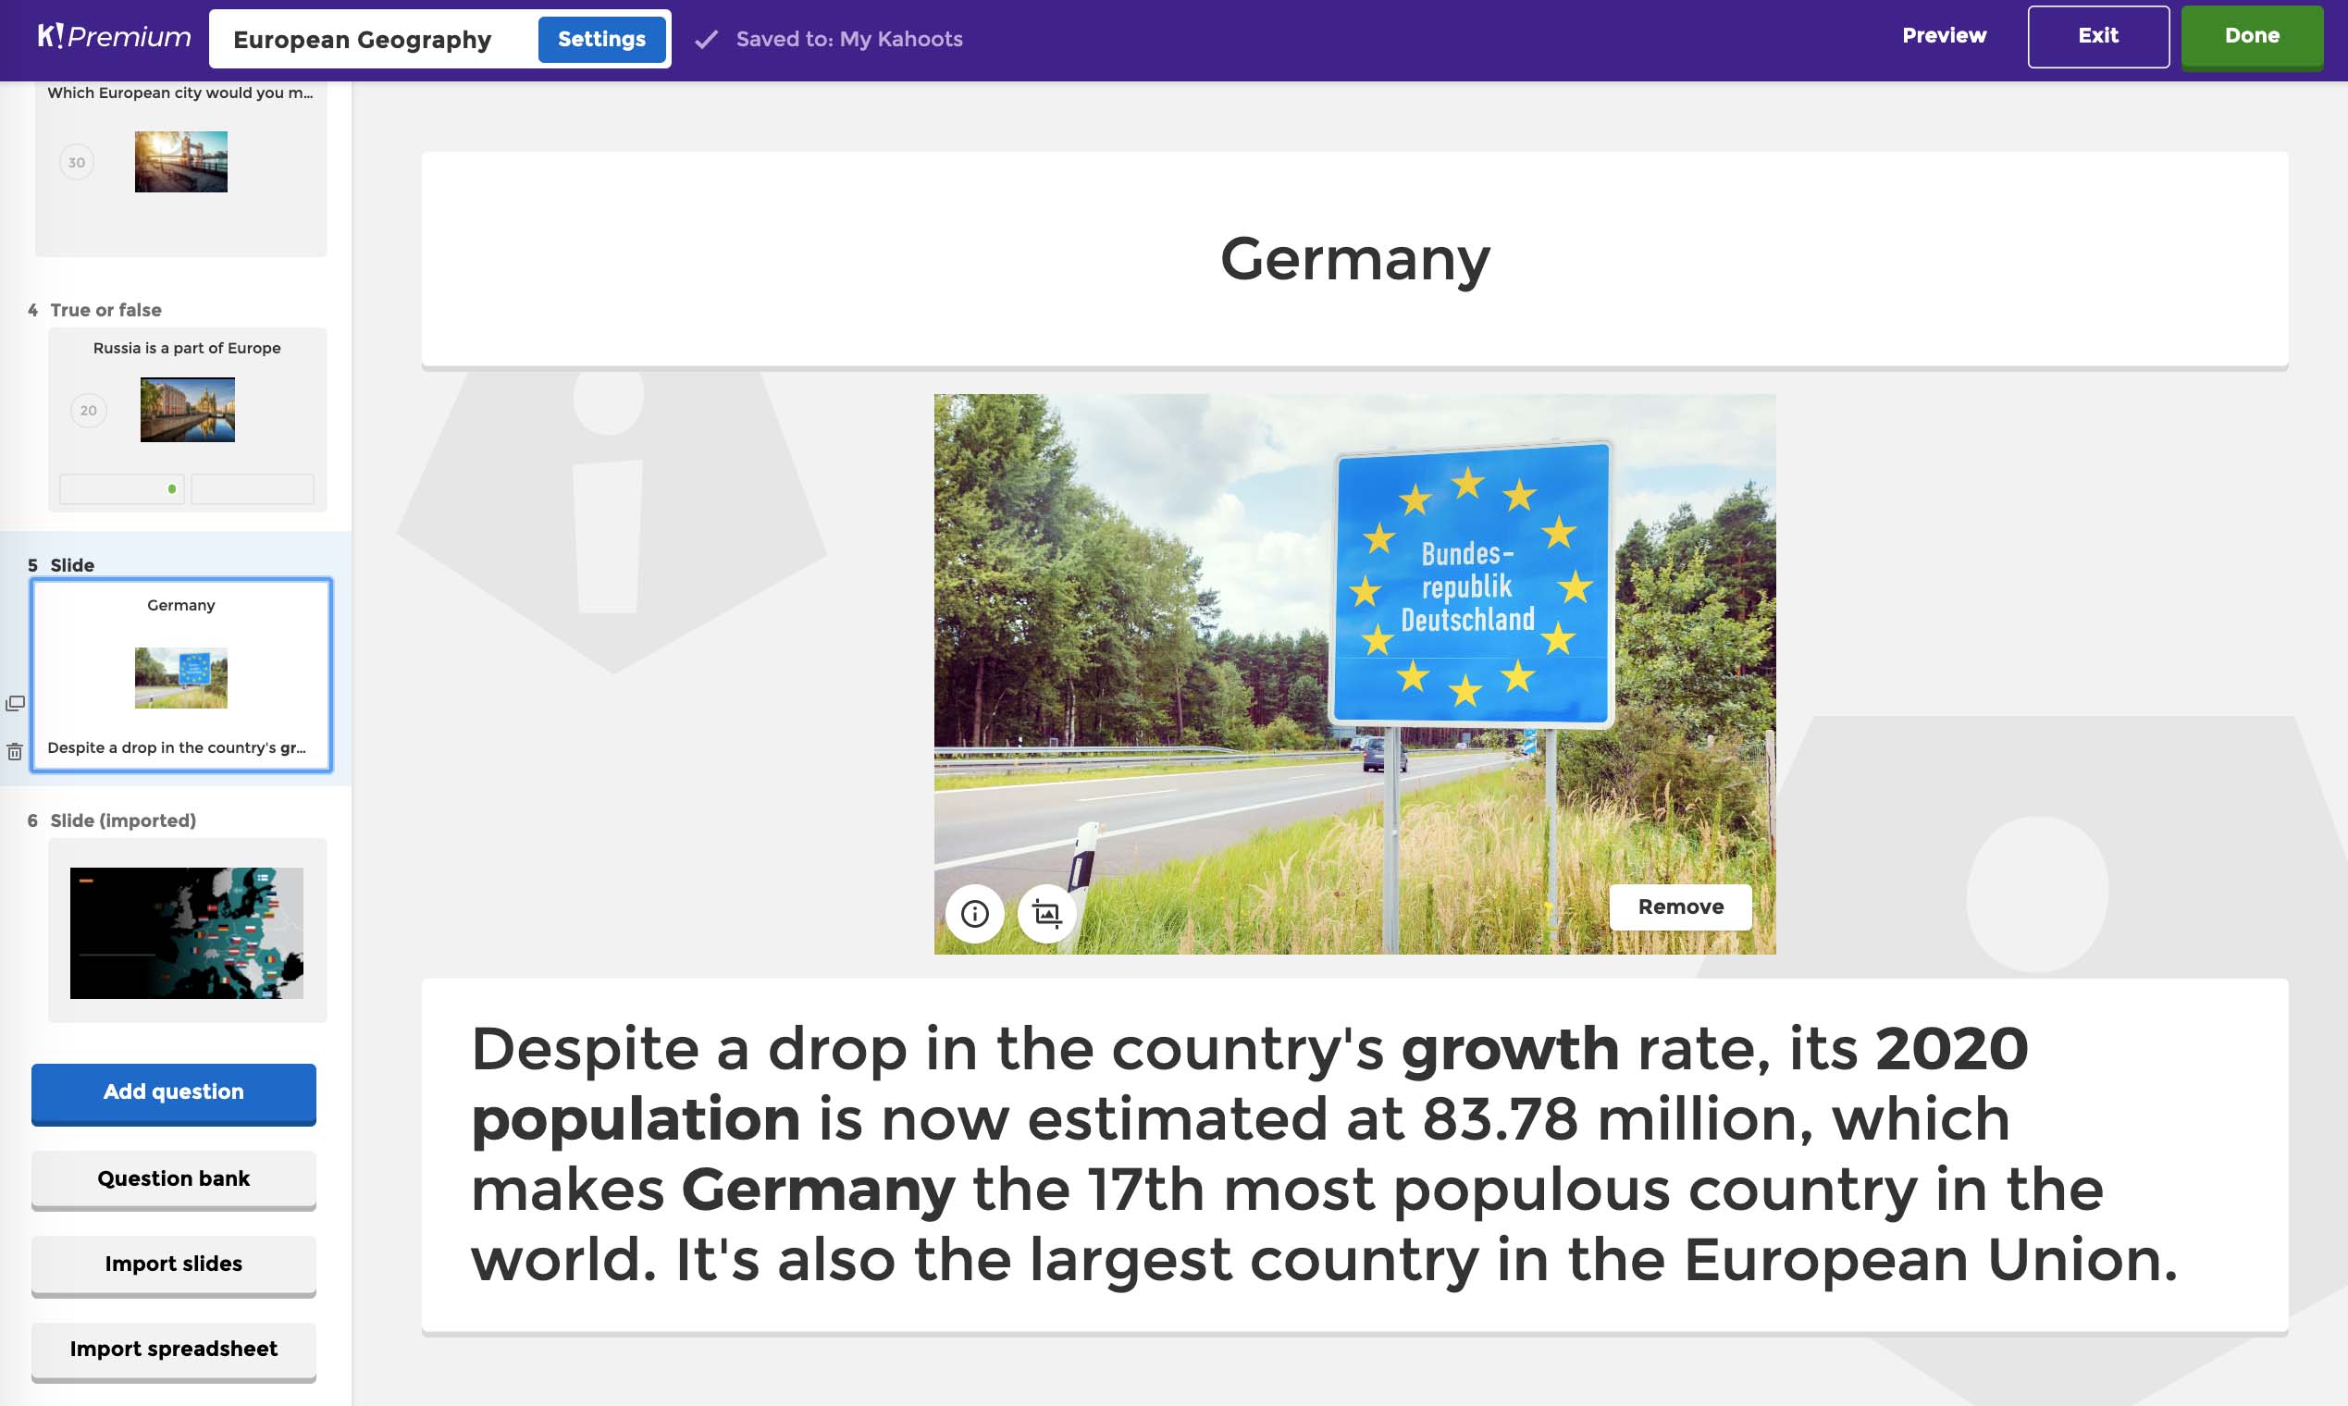Screen dimensions: 2348x1406
Task: Select the Import Slides menu option
Action: pos(172,1264)
